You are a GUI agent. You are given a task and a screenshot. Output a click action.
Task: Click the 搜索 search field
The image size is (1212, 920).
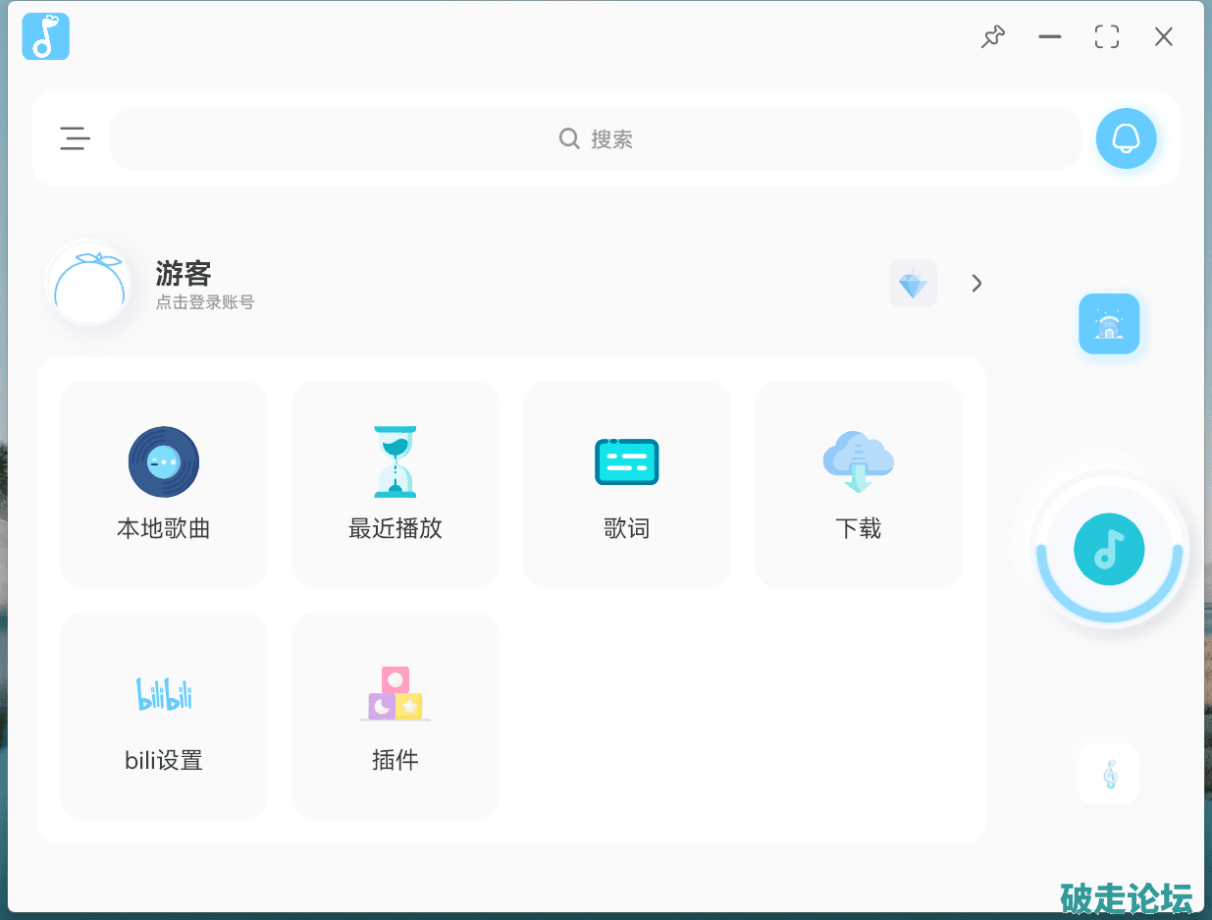point(596,138)
